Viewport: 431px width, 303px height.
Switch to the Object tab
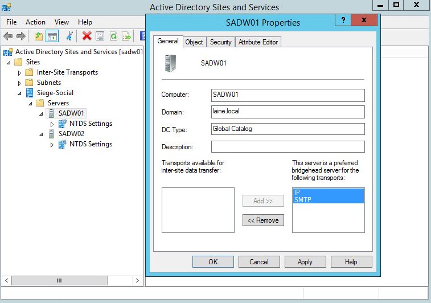[194, 42]
